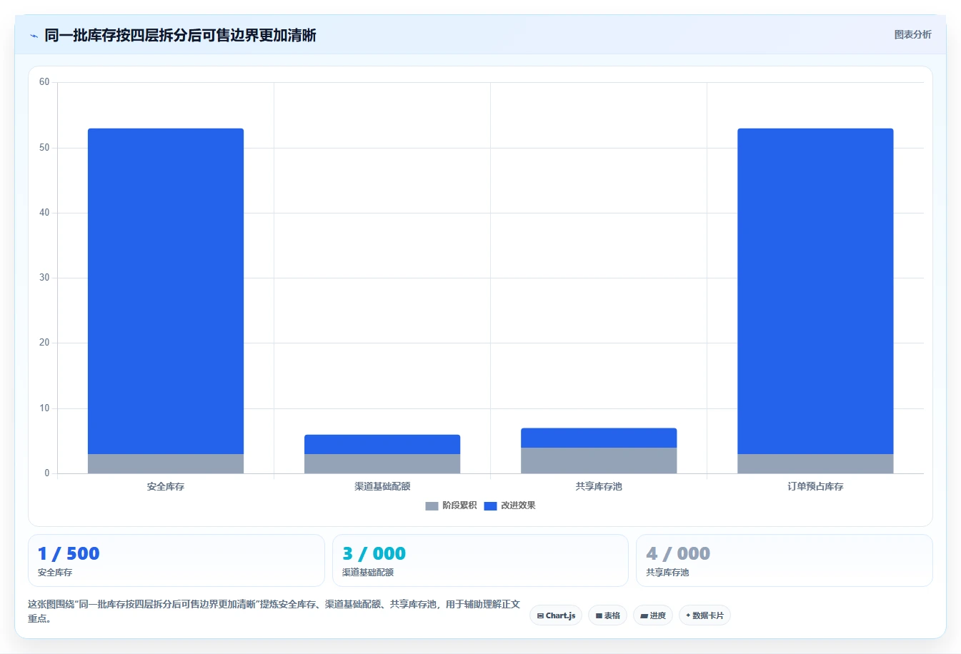Viewport: 961px width, 654px height.
Task: Click the y-axis value 50
Action: click(44, 148)
